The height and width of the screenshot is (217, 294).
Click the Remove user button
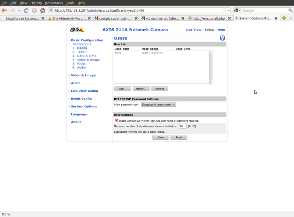[159, 89]
